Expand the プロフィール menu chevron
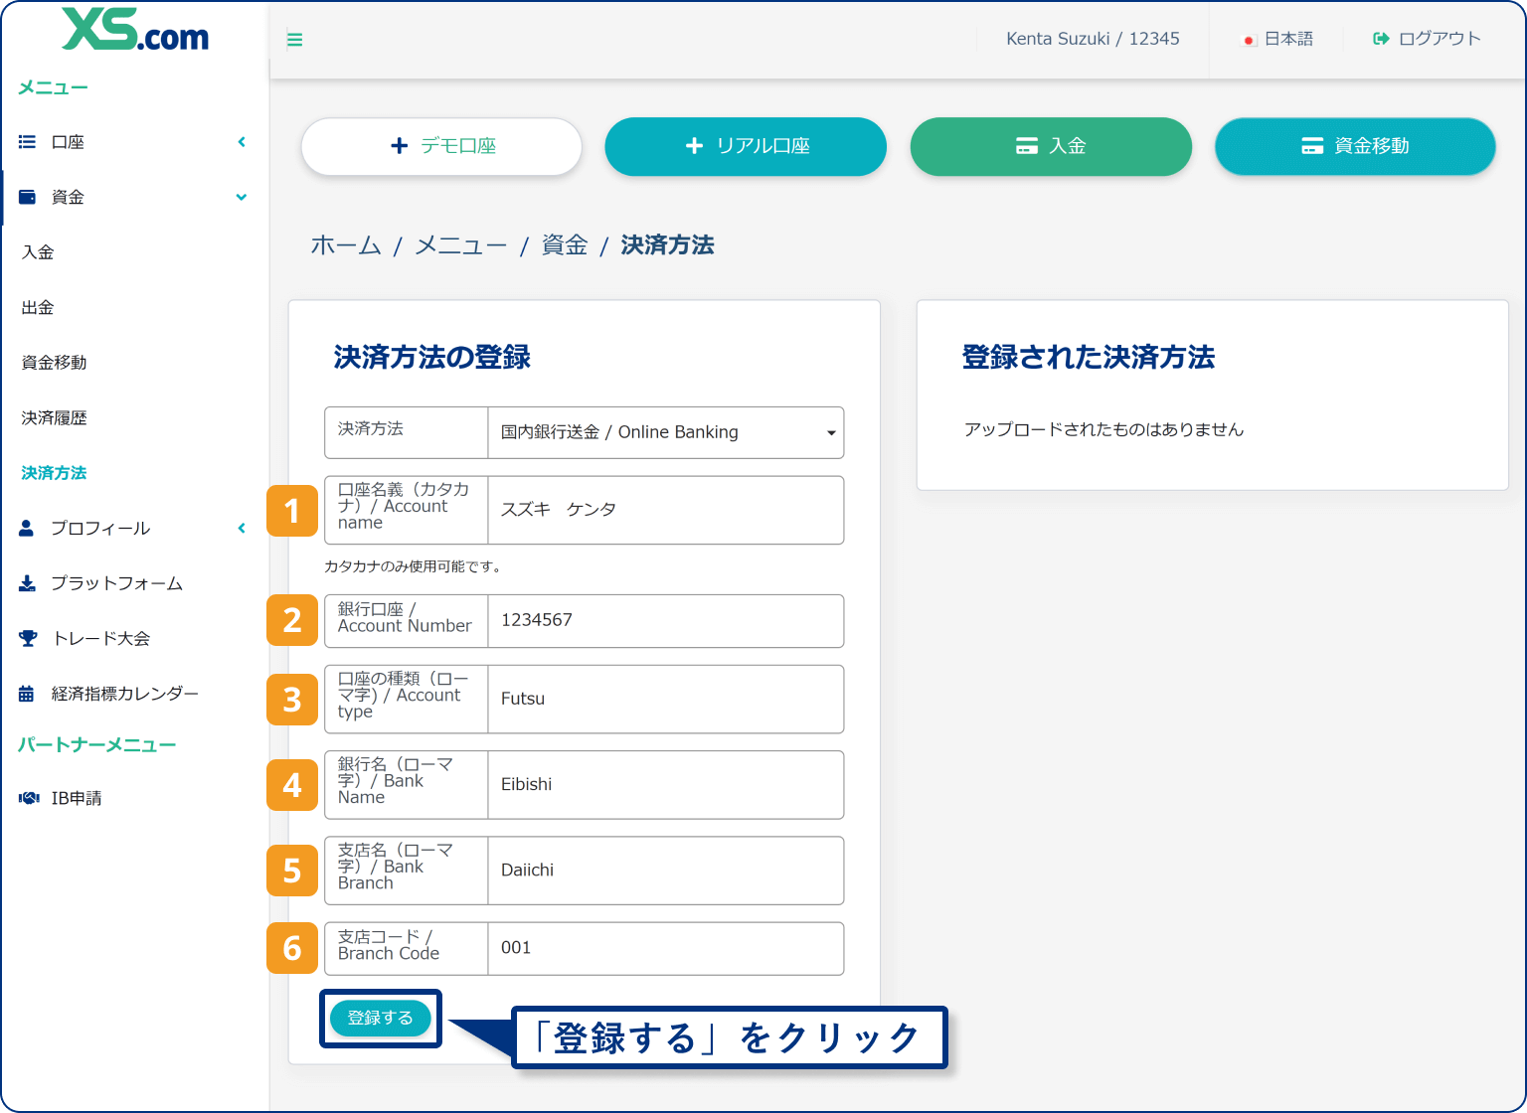 [242, 528]
